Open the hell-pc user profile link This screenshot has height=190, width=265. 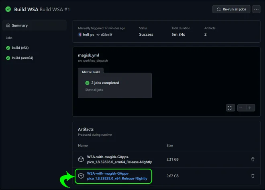click(88, 35)
